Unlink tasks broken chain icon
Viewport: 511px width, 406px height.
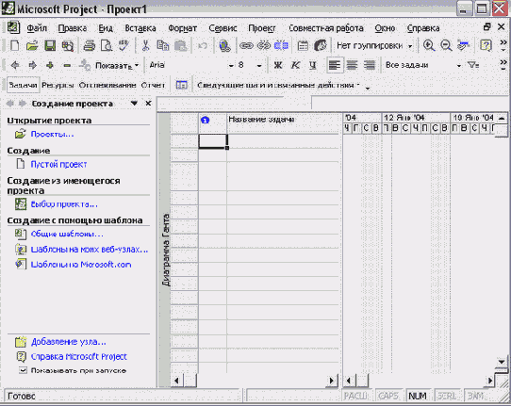264,45
